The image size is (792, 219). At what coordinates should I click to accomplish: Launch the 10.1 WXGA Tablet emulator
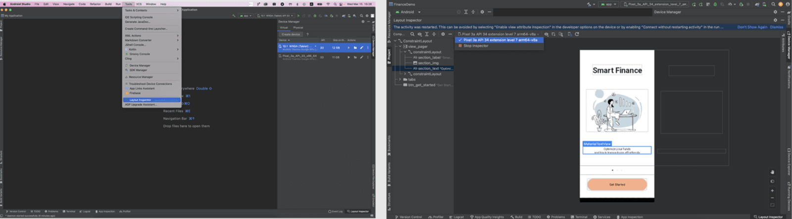348,48
